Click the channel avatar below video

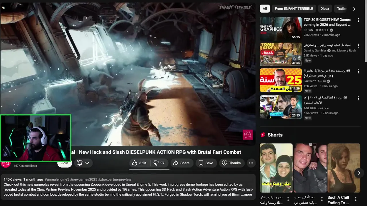click(x=6, y=164)
